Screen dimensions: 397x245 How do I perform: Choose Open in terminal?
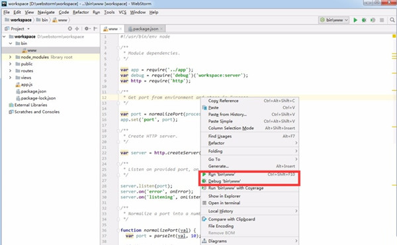click(249, 203)
